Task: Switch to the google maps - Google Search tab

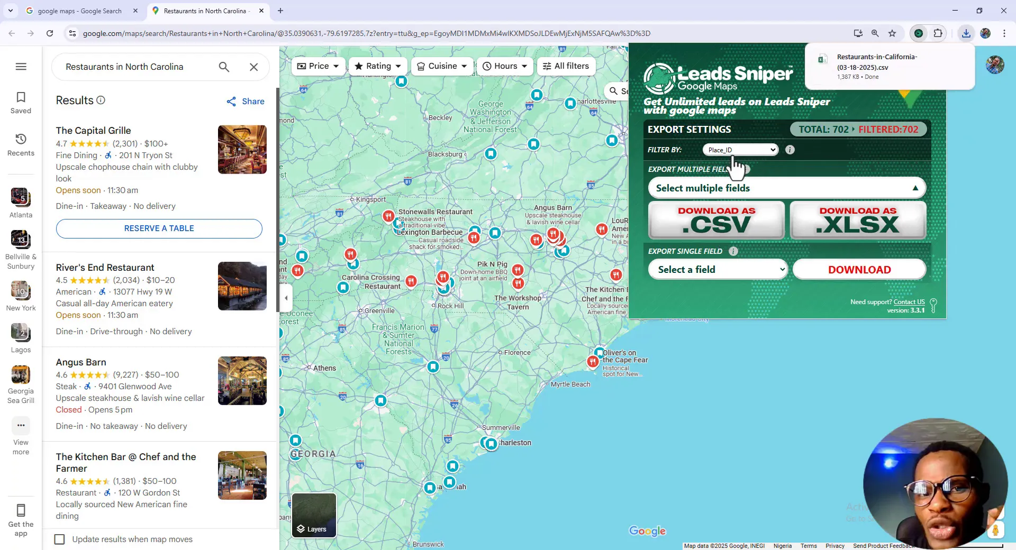Action: pos(79,11)
